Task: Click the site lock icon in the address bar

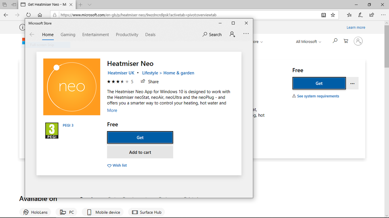Action: click(x=55, y=15)
